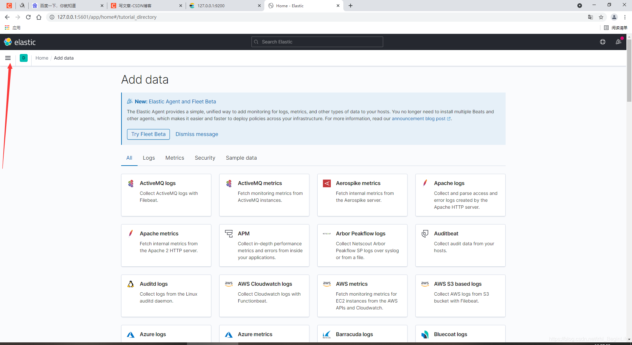This screenshot has height=345, width=632.
Task: Click the Aerospike metrics card title
Action: click(x=358, y=183)
